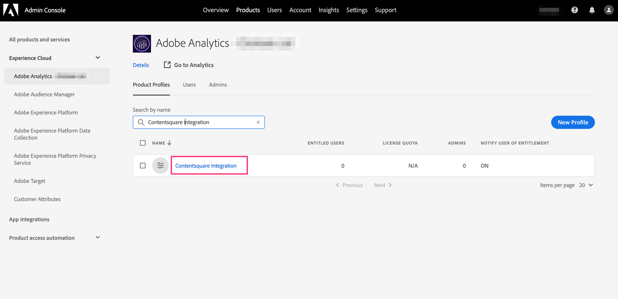Select Customer Attributes in sidebar

37,199
